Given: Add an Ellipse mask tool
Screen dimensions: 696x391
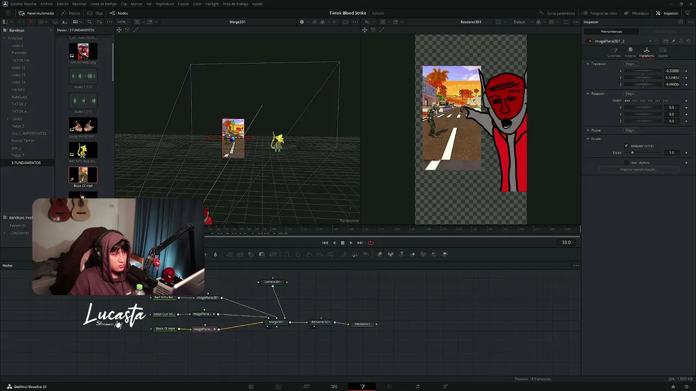Looking at the screenshot, I should 297,254.
